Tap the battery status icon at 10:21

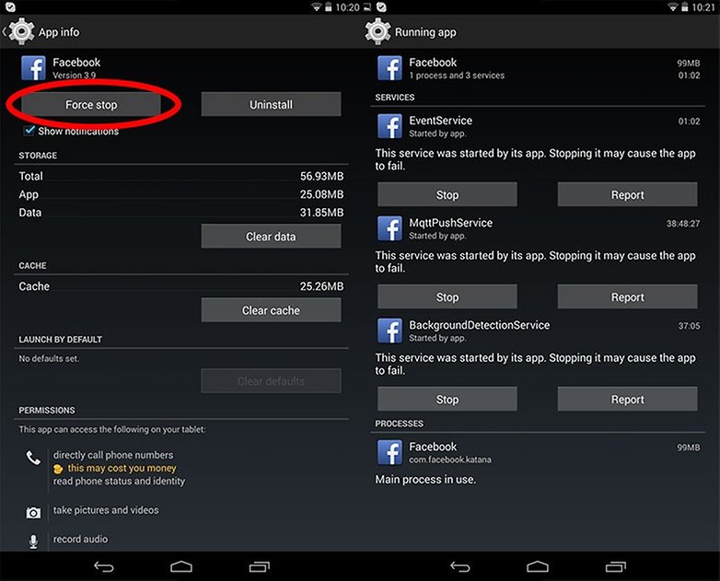[x=685, y=6]
